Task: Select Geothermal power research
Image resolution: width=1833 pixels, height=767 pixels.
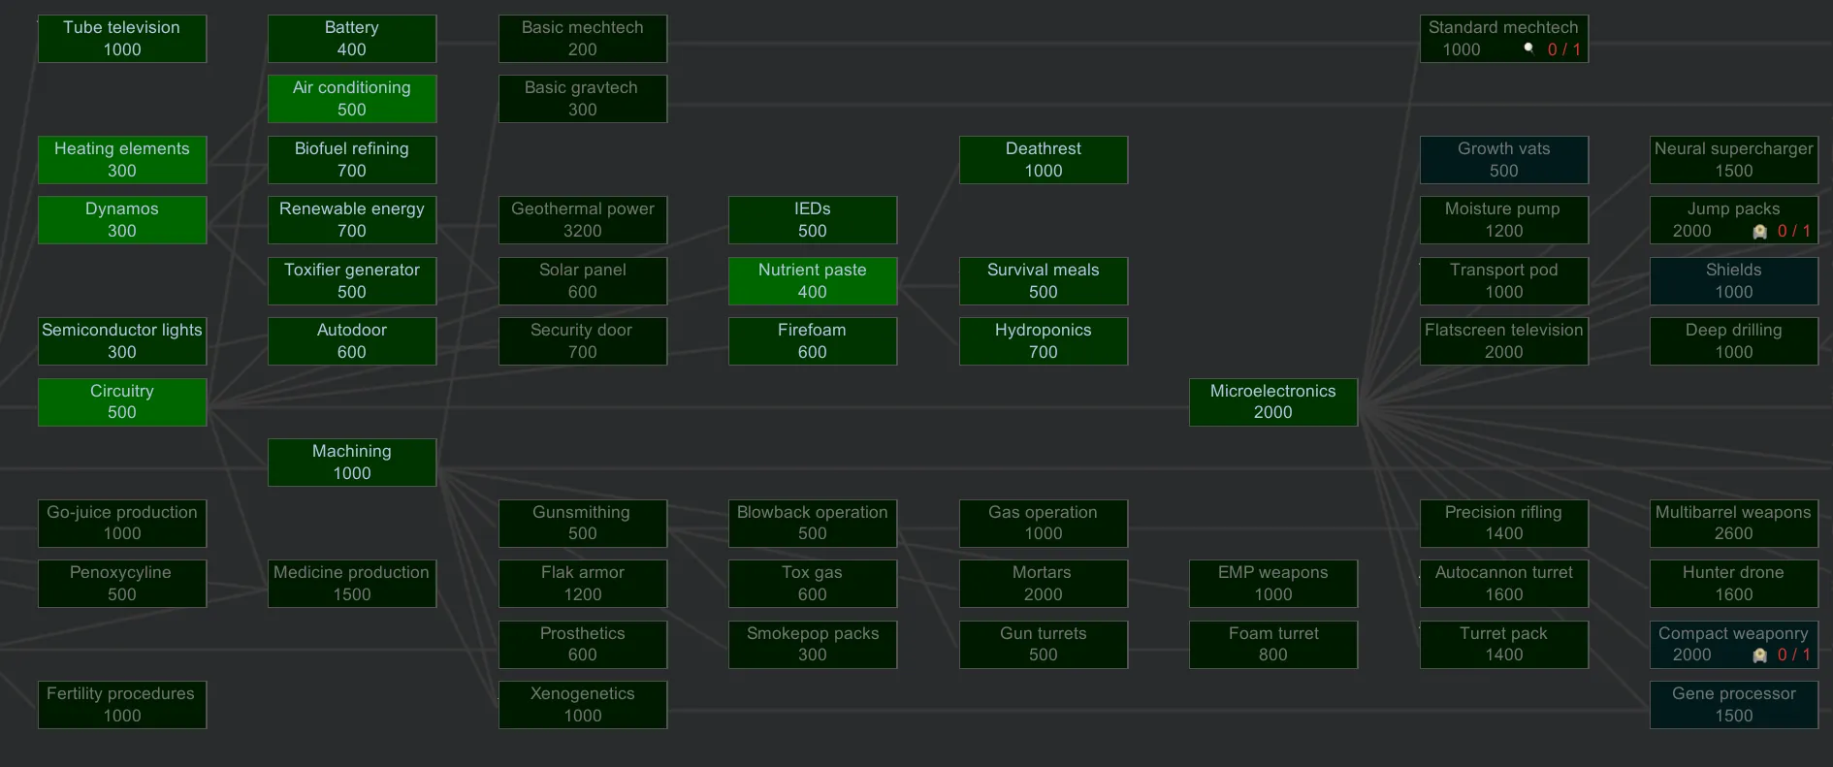Action: click(x=583, y=220)
